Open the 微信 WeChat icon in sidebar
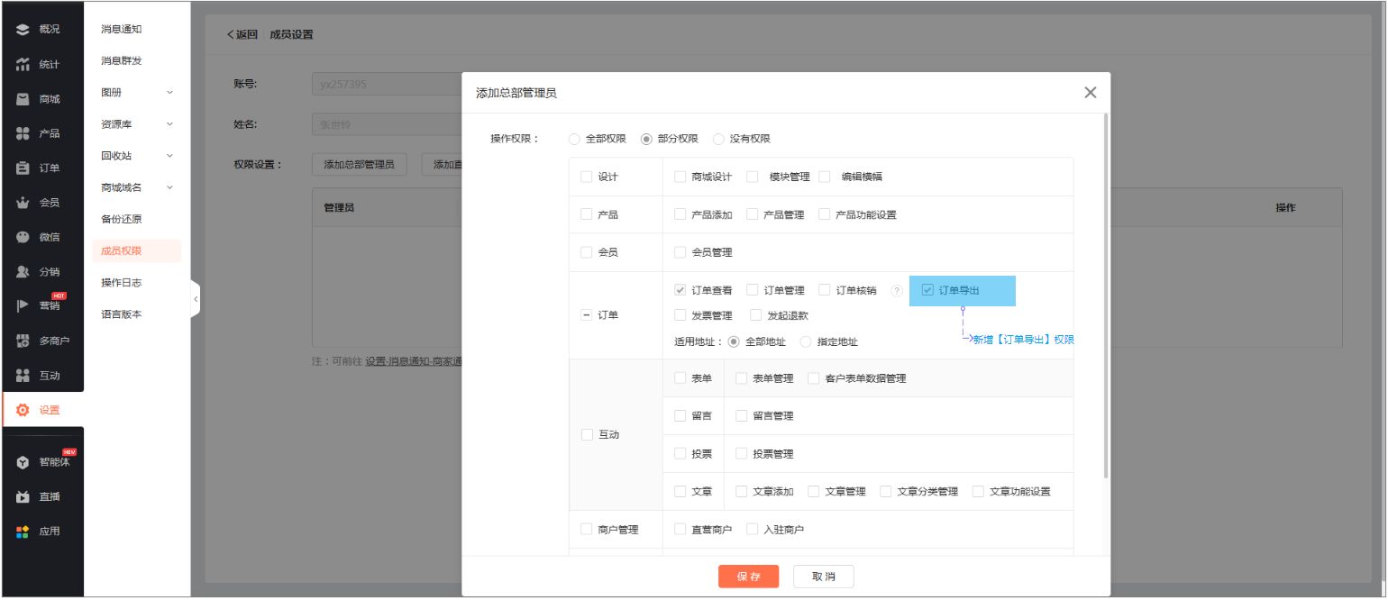1388x600 pixels. click(x=23, y=237)
